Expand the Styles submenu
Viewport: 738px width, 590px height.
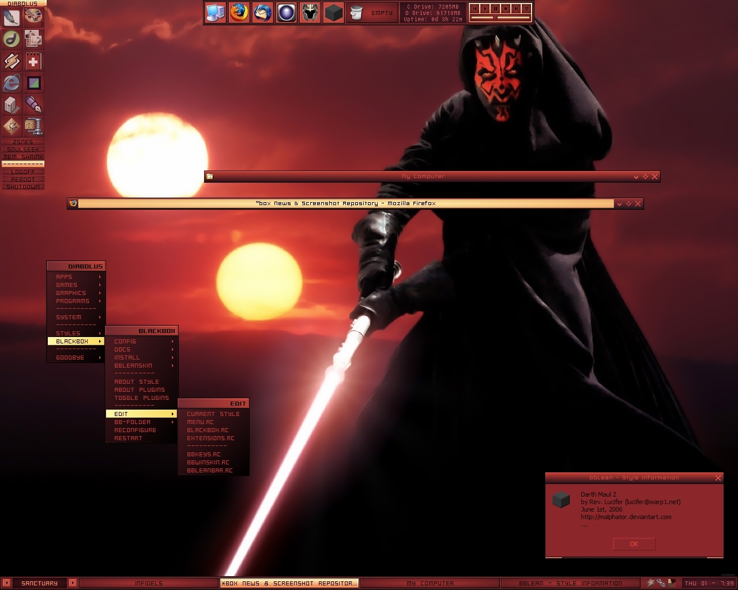click(x=76, y=333)
